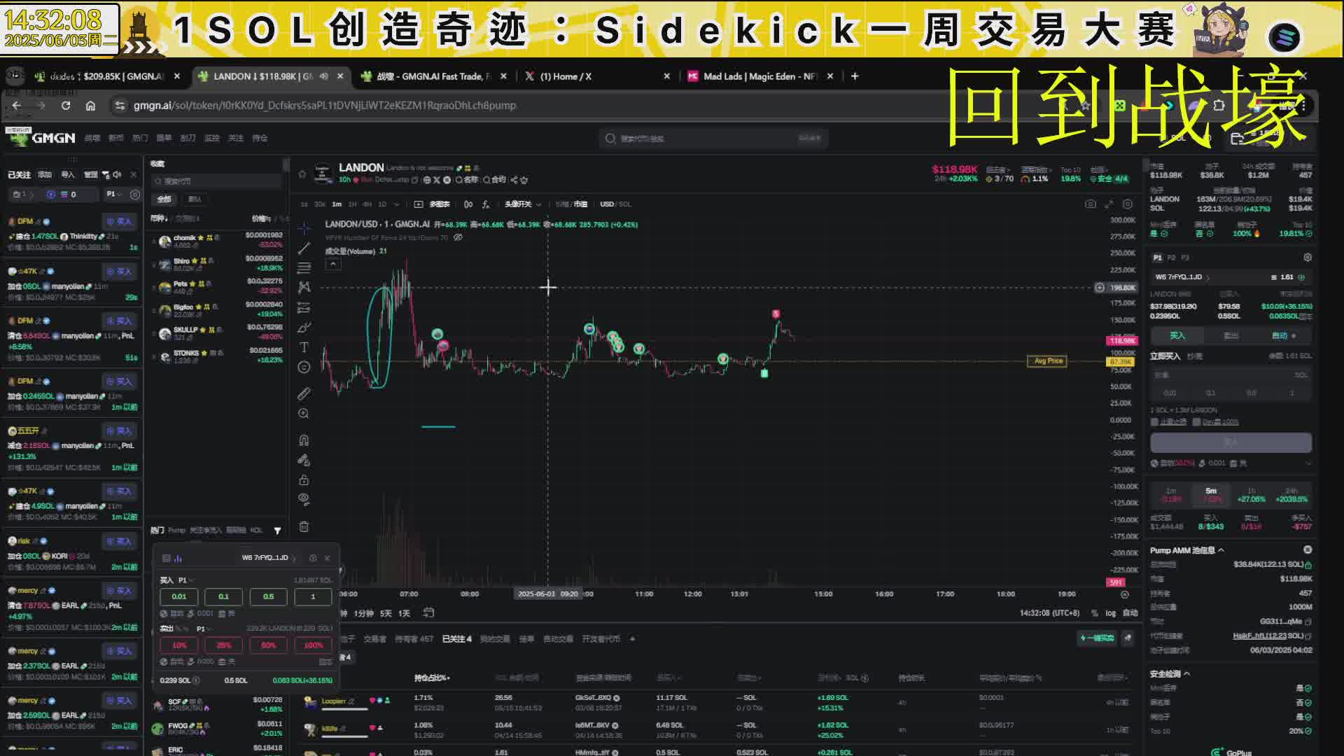Open the candlestick chart type selector
Viewport: 1344px width, 756px height.
(468, 204)
